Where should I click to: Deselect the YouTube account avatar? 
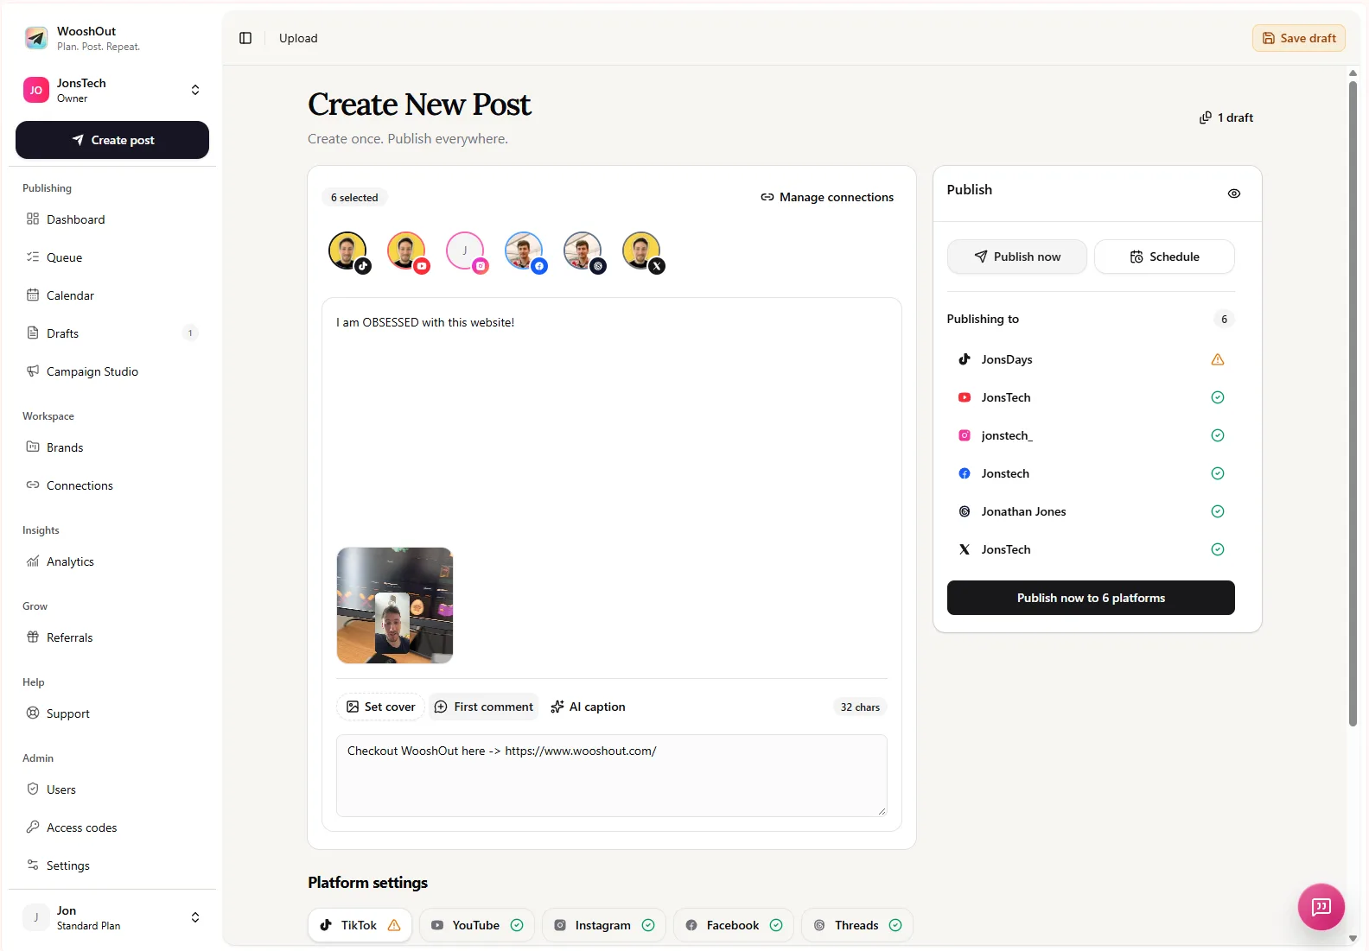coord(407,251)
